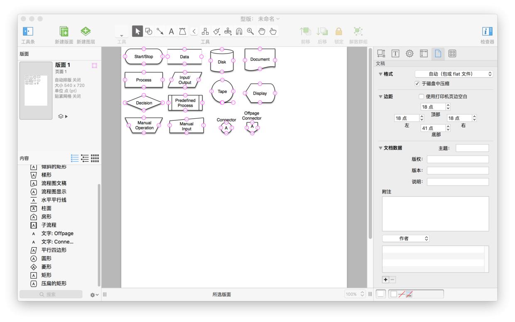Image resolution: width=515 pixels, height=322 pixels.
Task: Open the Inspector (检查器) panel button
Action: (487, 32)
